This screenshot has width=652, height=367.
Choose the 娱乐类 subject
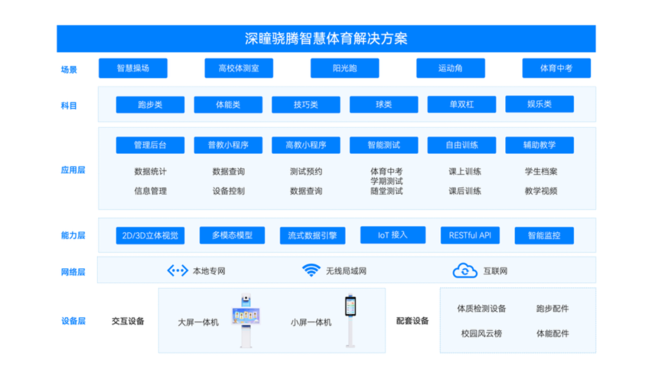(539, 104)
